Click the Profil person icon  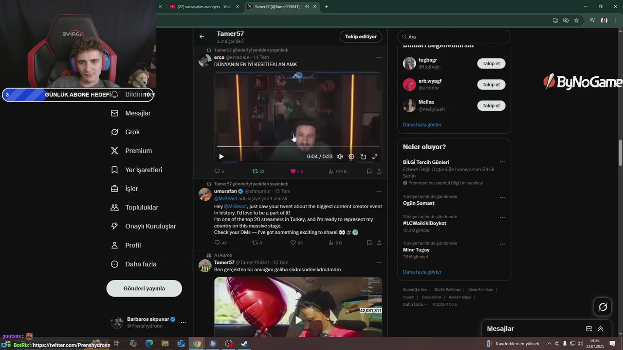click(x=114, y=245)
